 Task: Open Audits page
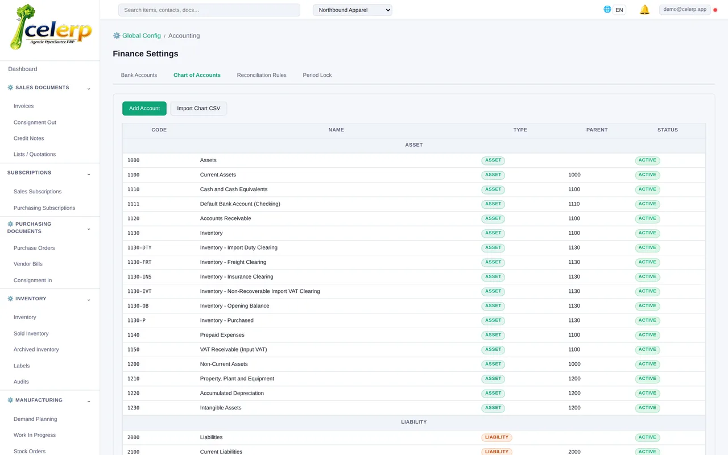[x=21, y=382]
